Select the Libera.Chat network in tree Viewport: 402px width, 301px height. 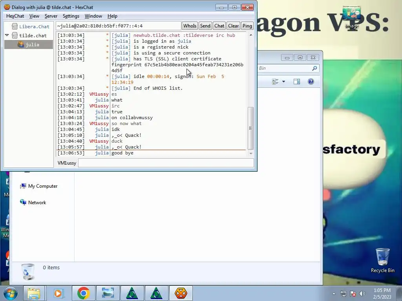pyautogui.click(x=34, y=27)
